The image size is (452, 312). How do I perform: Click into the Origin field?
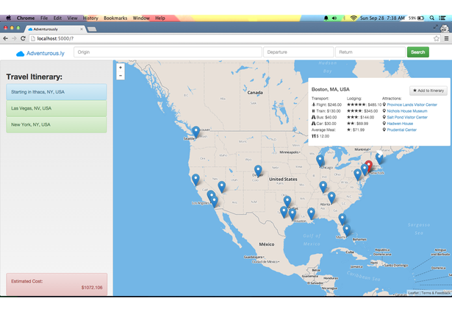click(x=168, y=52)
